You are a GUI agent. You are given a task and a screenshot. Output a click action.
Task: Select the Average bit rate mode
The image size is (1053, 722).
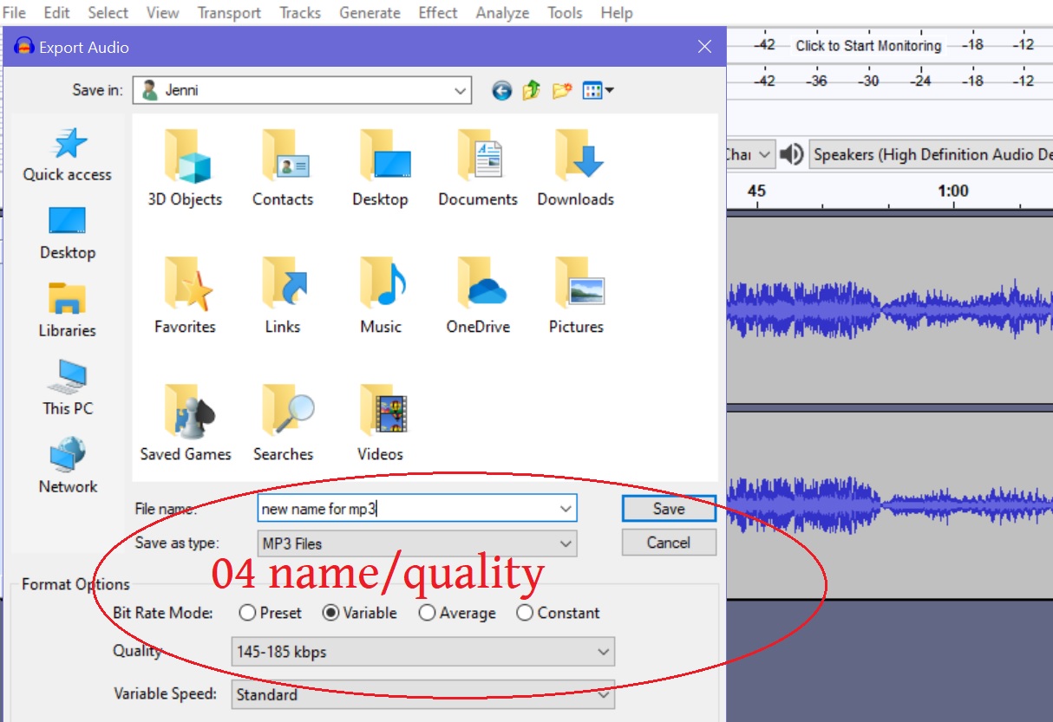coord(427,613)
